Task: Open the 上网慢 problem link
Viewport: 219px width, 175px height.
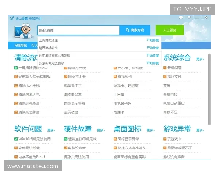Action: pos(119,94)
